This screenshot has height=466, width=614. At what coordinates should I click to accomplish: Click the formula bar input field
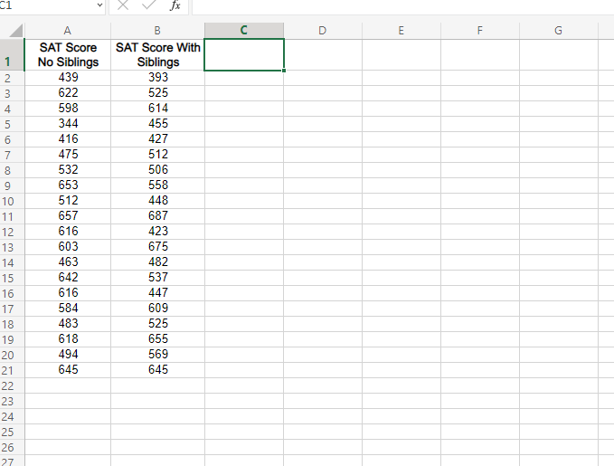pos(403,5)
